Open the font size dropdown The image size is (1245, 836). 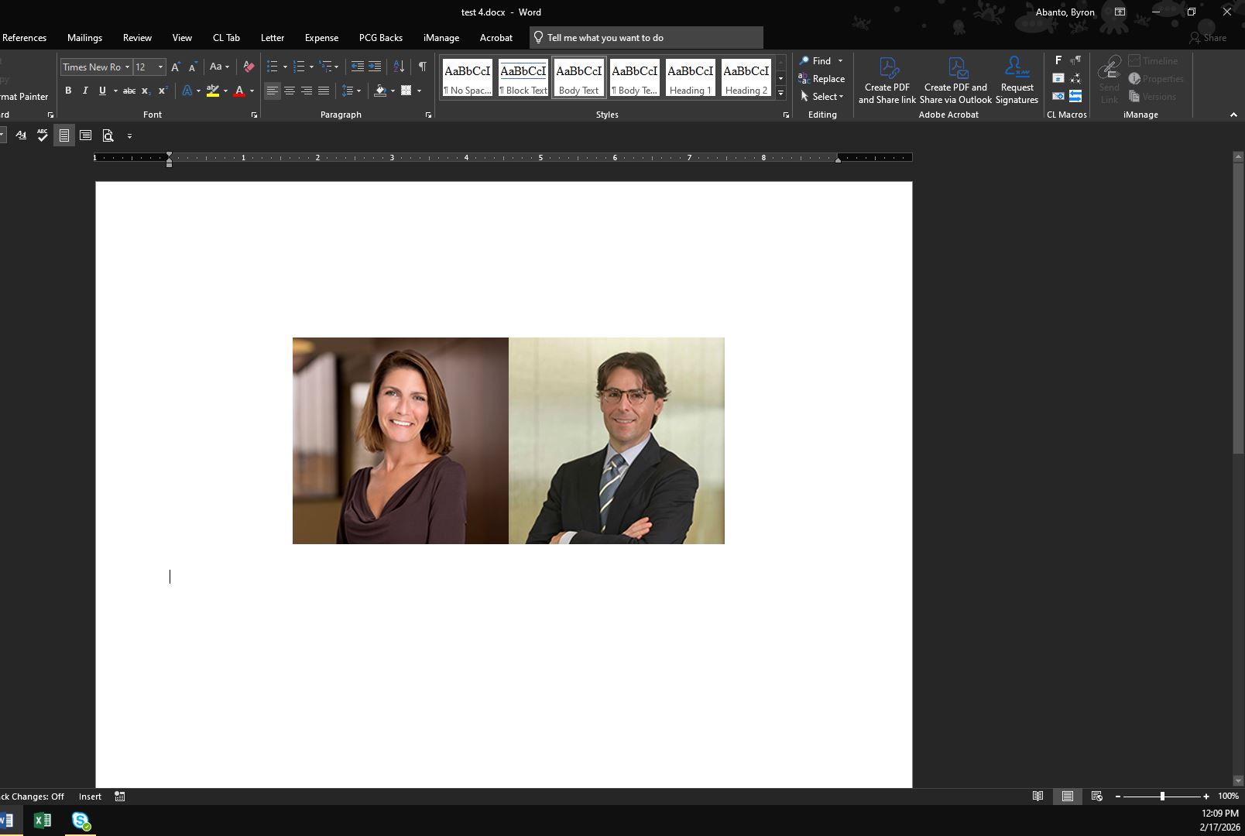coord(160,67)
